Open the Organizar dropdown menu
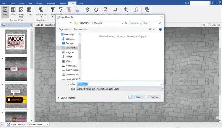The height and width of the screenshot is (128, 222). 64,29
